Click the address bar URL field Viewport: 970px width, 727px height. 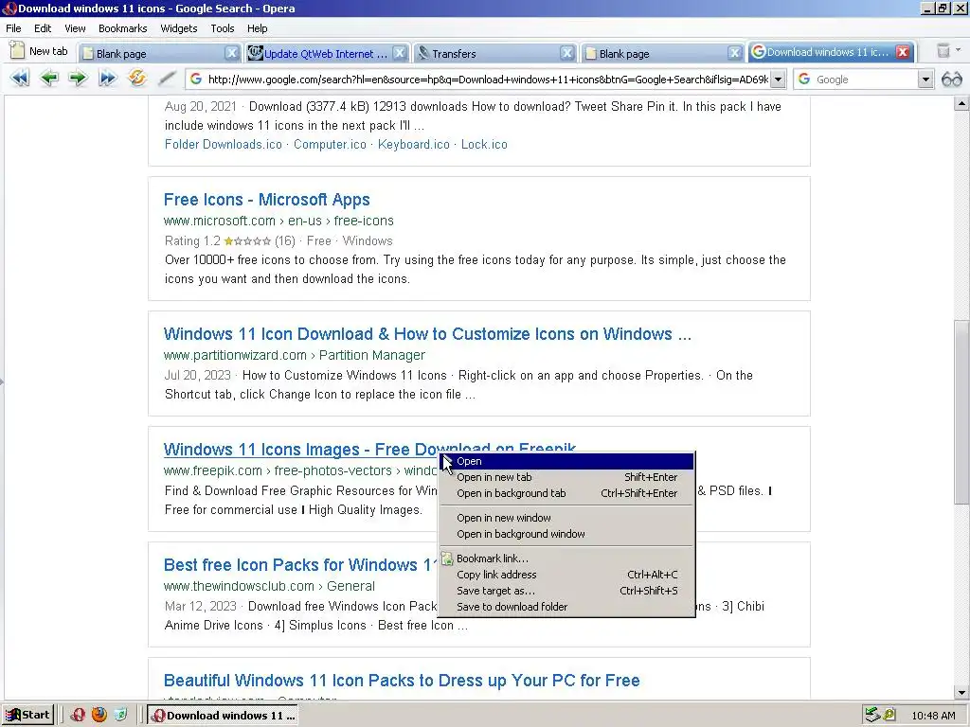coord(487,80)
